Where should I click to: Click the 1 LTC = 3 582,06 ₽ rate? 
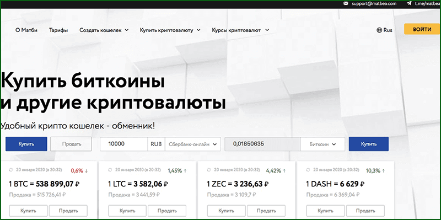(138, 184)
